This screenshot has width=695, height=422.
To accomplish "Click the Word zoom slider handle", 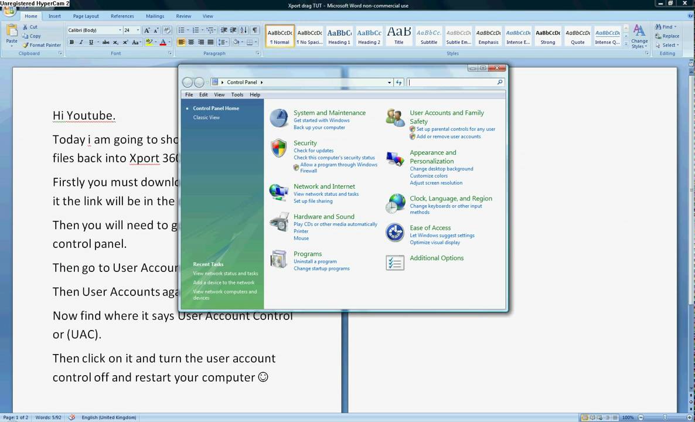I will (x=665, y=417).
